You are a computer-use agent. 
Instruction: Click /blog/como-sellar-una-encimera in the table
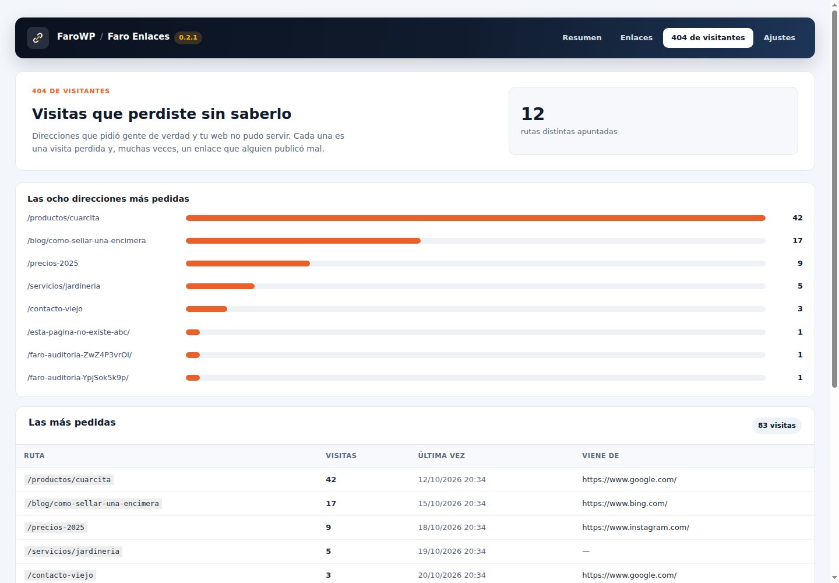coord(93,504)
